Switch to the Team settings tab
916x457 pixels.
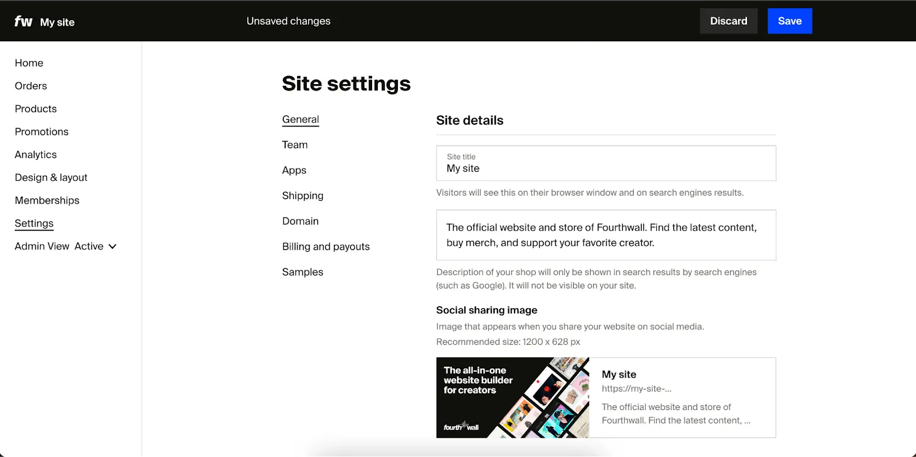pos(295,145)
